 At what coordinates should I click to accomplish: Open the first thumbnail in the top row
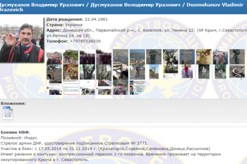point(54,57)
